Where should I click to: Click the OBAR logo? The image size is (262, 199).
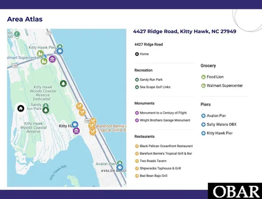(235, 191)
